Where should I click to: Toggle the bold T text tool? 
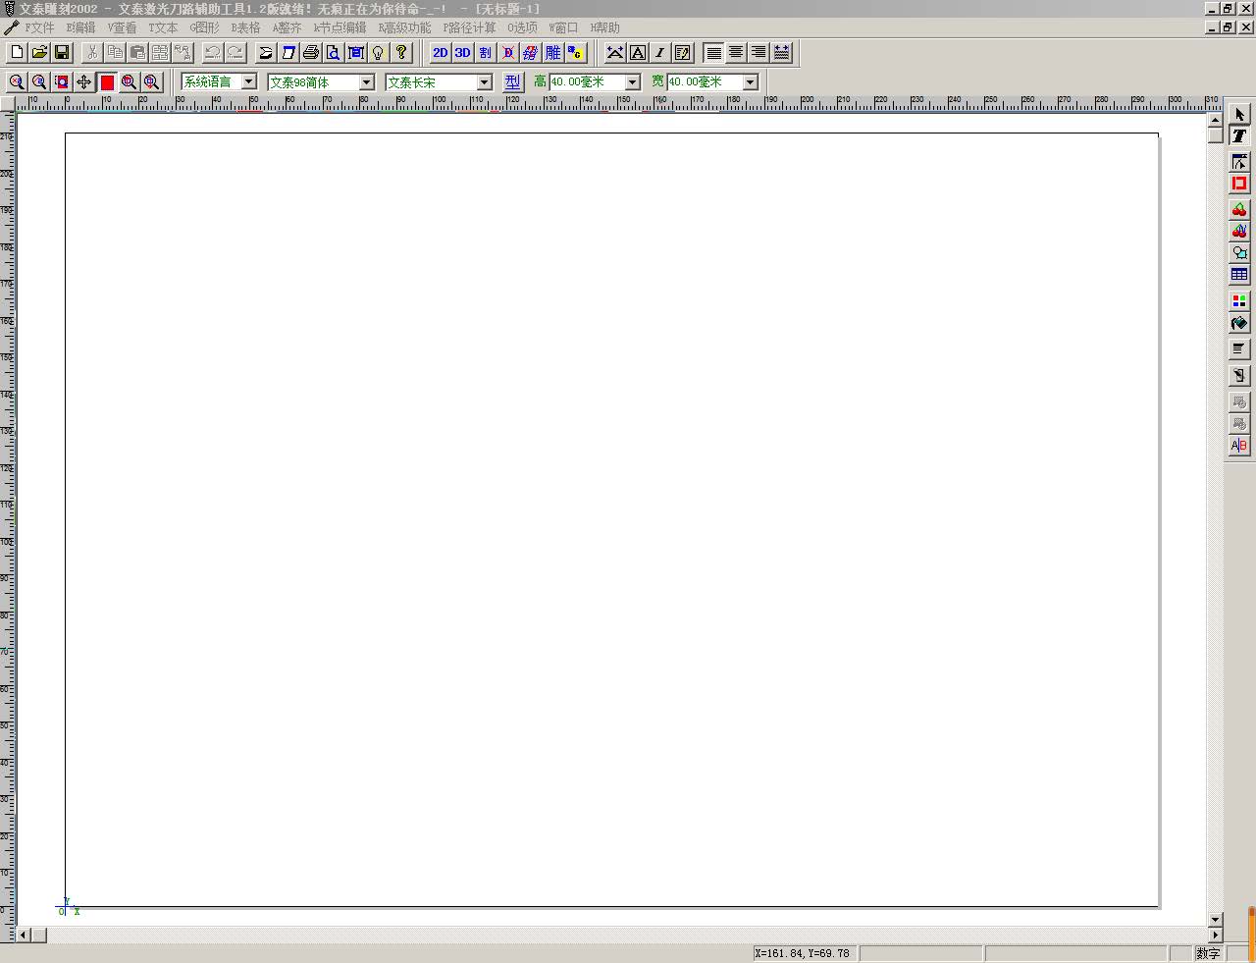point(1239,136)
